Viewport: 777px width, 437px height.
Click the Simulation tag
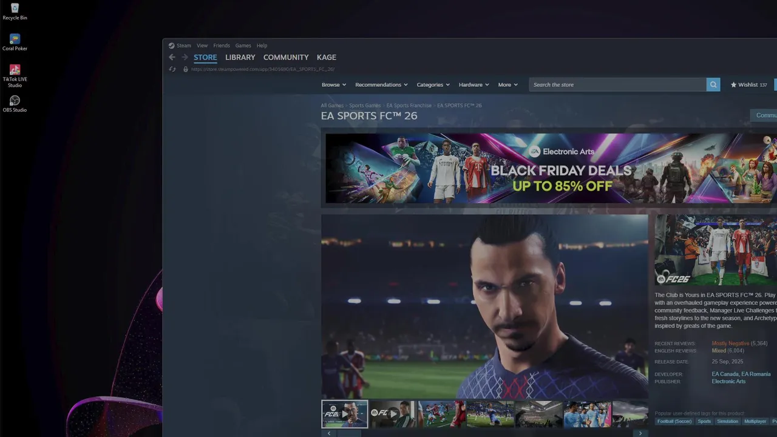727,421
